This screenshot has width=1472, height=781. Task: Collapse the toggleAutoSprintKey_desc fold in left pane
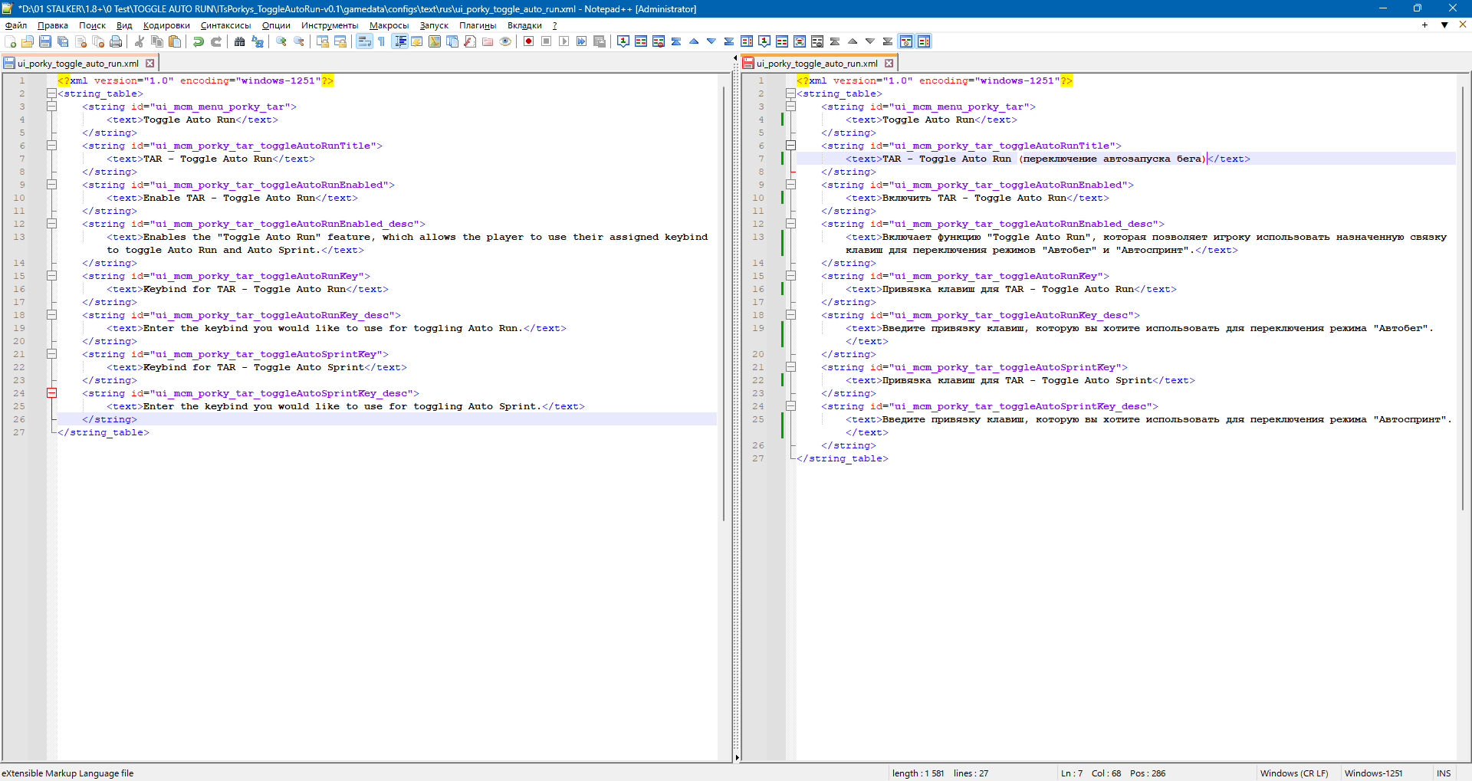pyautogui.click(x=51, y=393)
